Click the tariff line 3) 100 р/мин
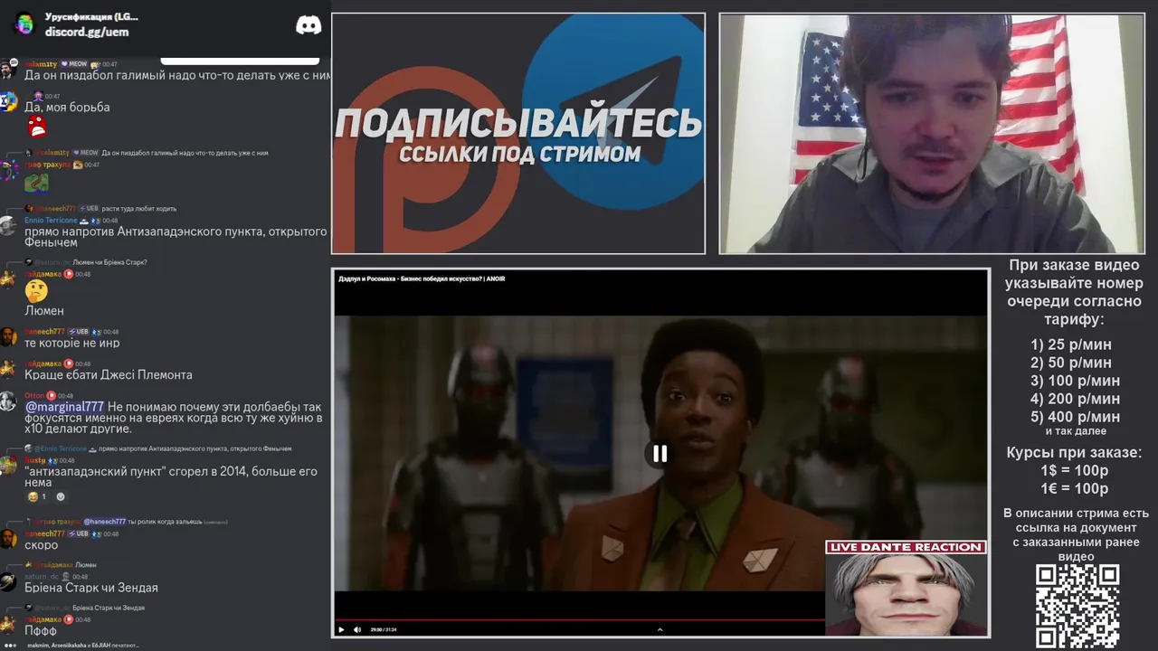Image resolution: width=1158 pixels, height=651 pixels. tap(1076, 381)
